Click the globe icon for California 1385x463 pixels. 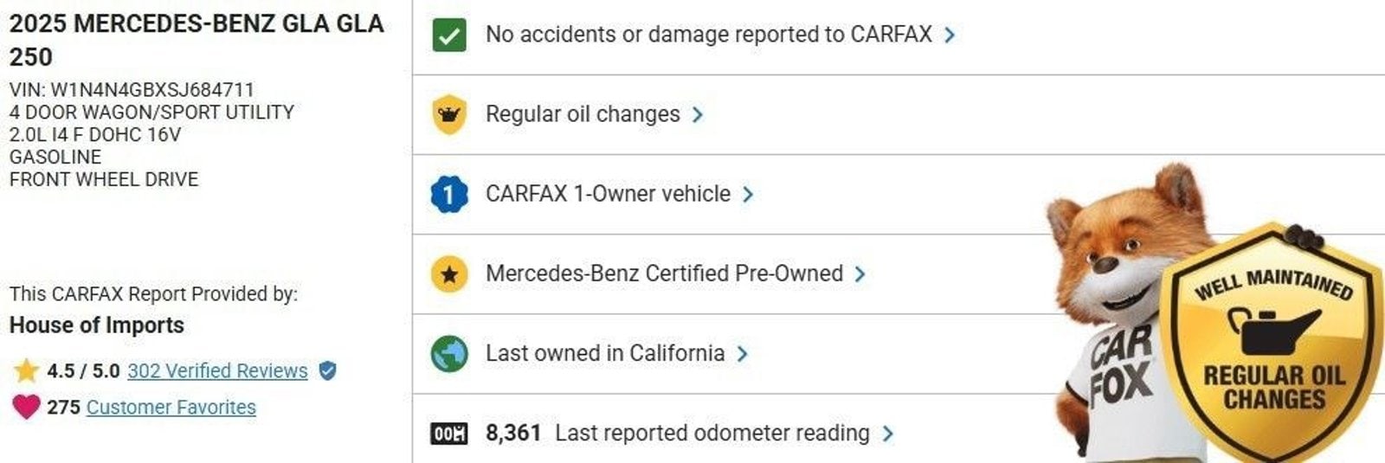448,354
